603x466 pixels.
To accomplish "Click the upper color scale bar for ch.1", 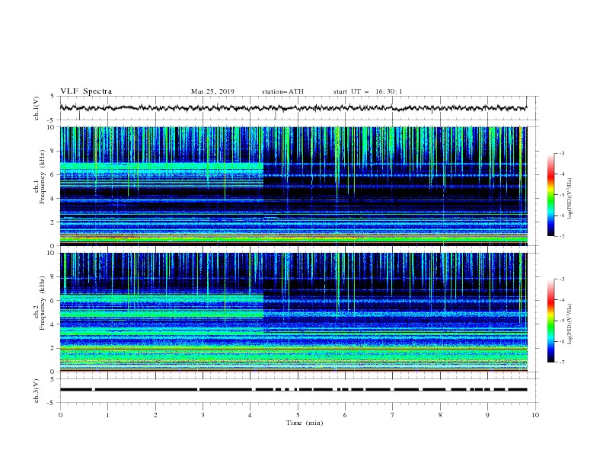I will [551, 195].
